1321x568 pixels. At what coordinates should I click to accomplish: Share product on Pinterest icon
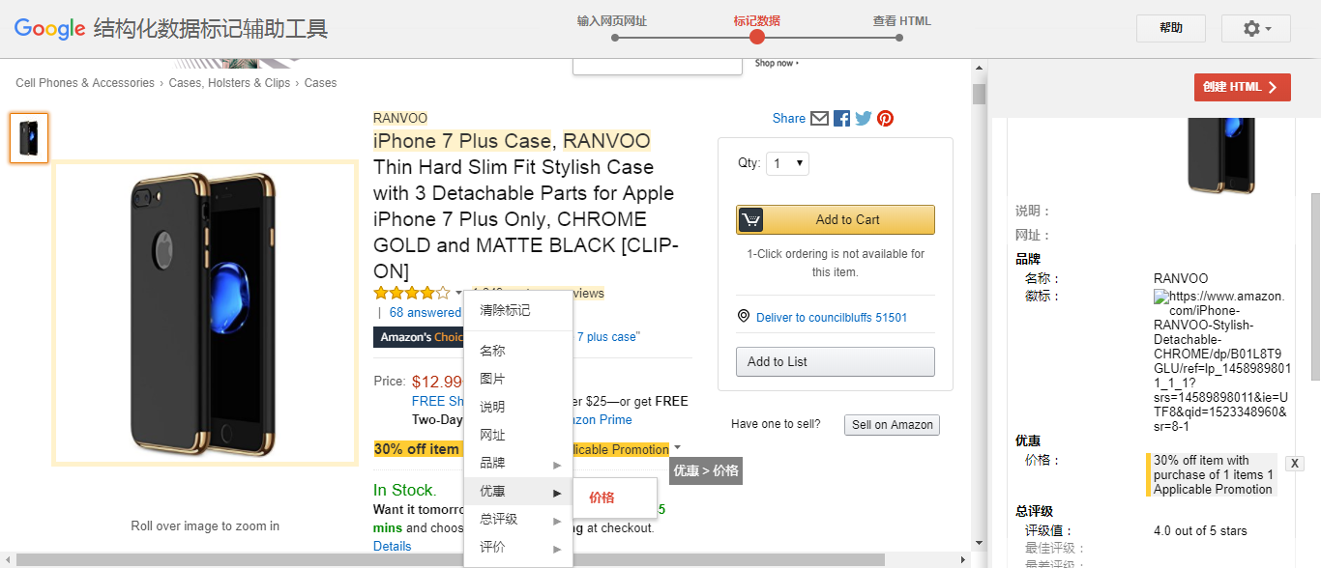[x=885, y=119]
